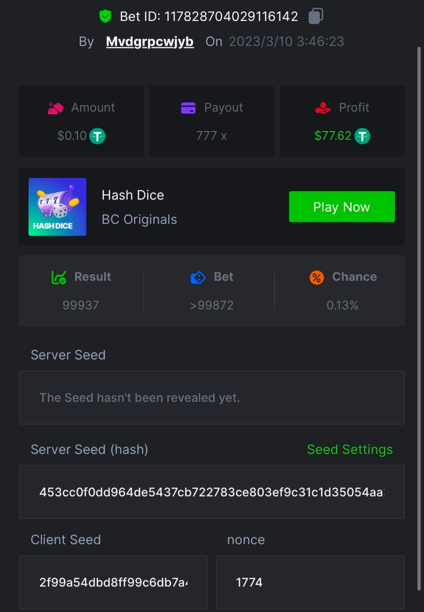Click the Tether coin icon beside $77.62

pos(362,136)
